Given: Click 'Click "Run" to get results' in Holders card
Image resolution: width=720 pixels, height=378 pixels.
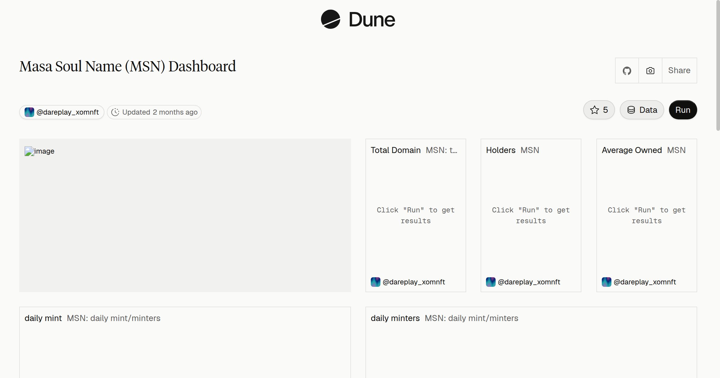Looking at the screenshot, I should pyautogui.click(x=531, y=215).
